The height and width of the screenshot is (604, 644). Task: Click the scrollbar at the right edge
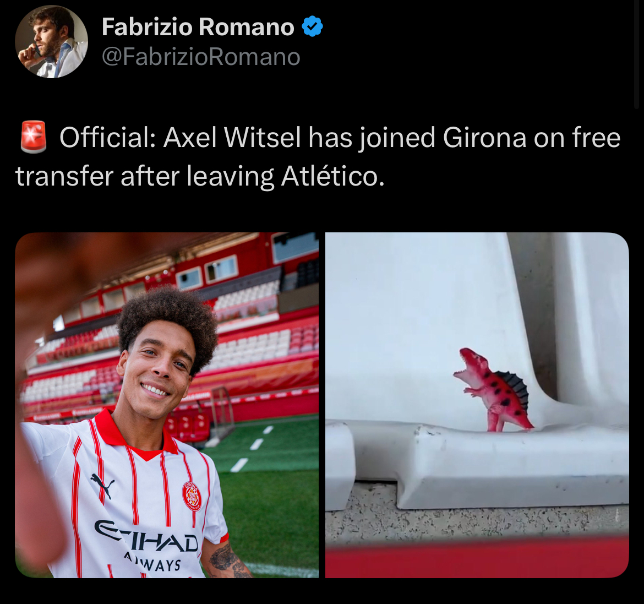(637, 53)
